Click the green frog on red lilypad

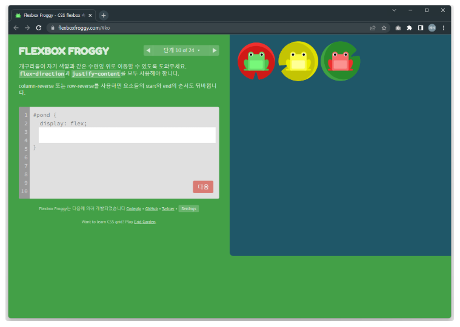pos(256,61)
